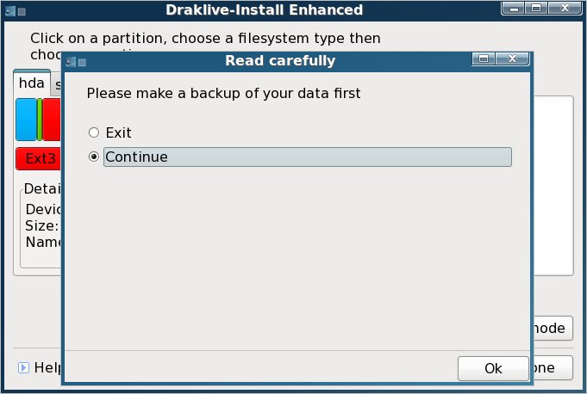This screenshot has height=394, width=587.
Task: Select the blue partition block
Action: (x=26, y=119)
